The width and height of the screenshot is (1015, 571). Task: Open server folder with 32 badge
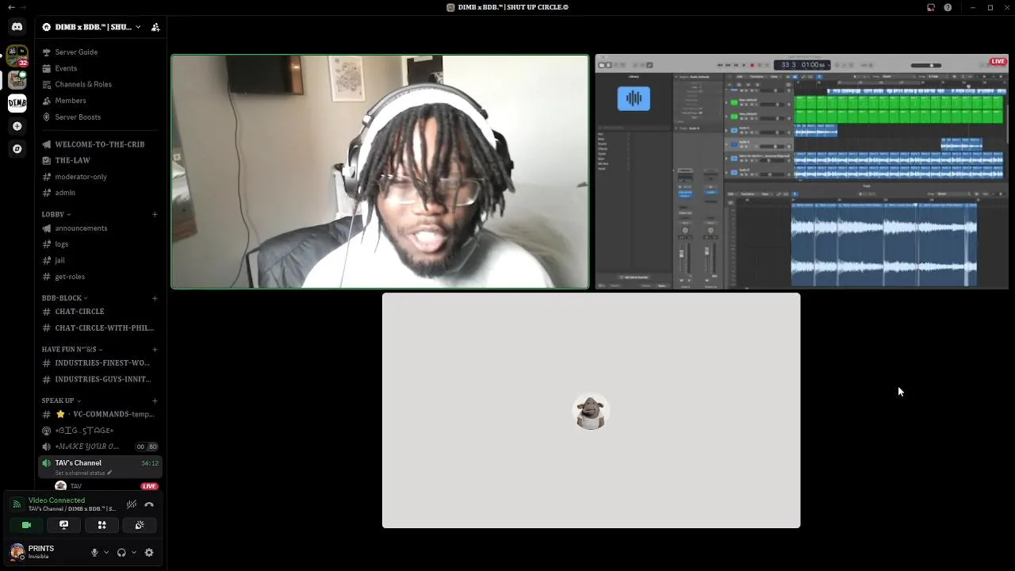(x=17, y=56)
